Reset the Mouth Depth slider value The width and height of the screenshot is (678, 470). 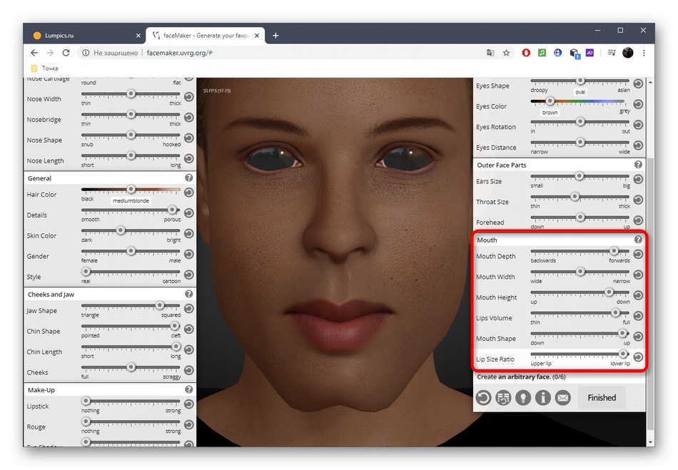point(638,255)
